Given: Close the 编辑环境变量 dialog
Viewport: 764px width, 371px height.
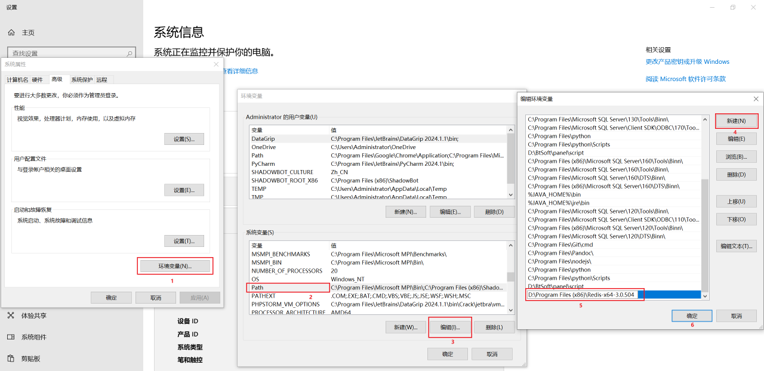Looking at the screenshot, I should [756, 98].
